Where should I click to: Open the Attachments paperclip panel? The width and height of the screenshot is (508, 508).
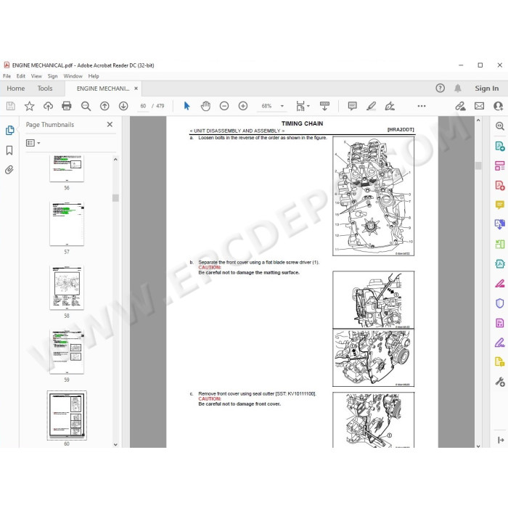click(9, 170)
